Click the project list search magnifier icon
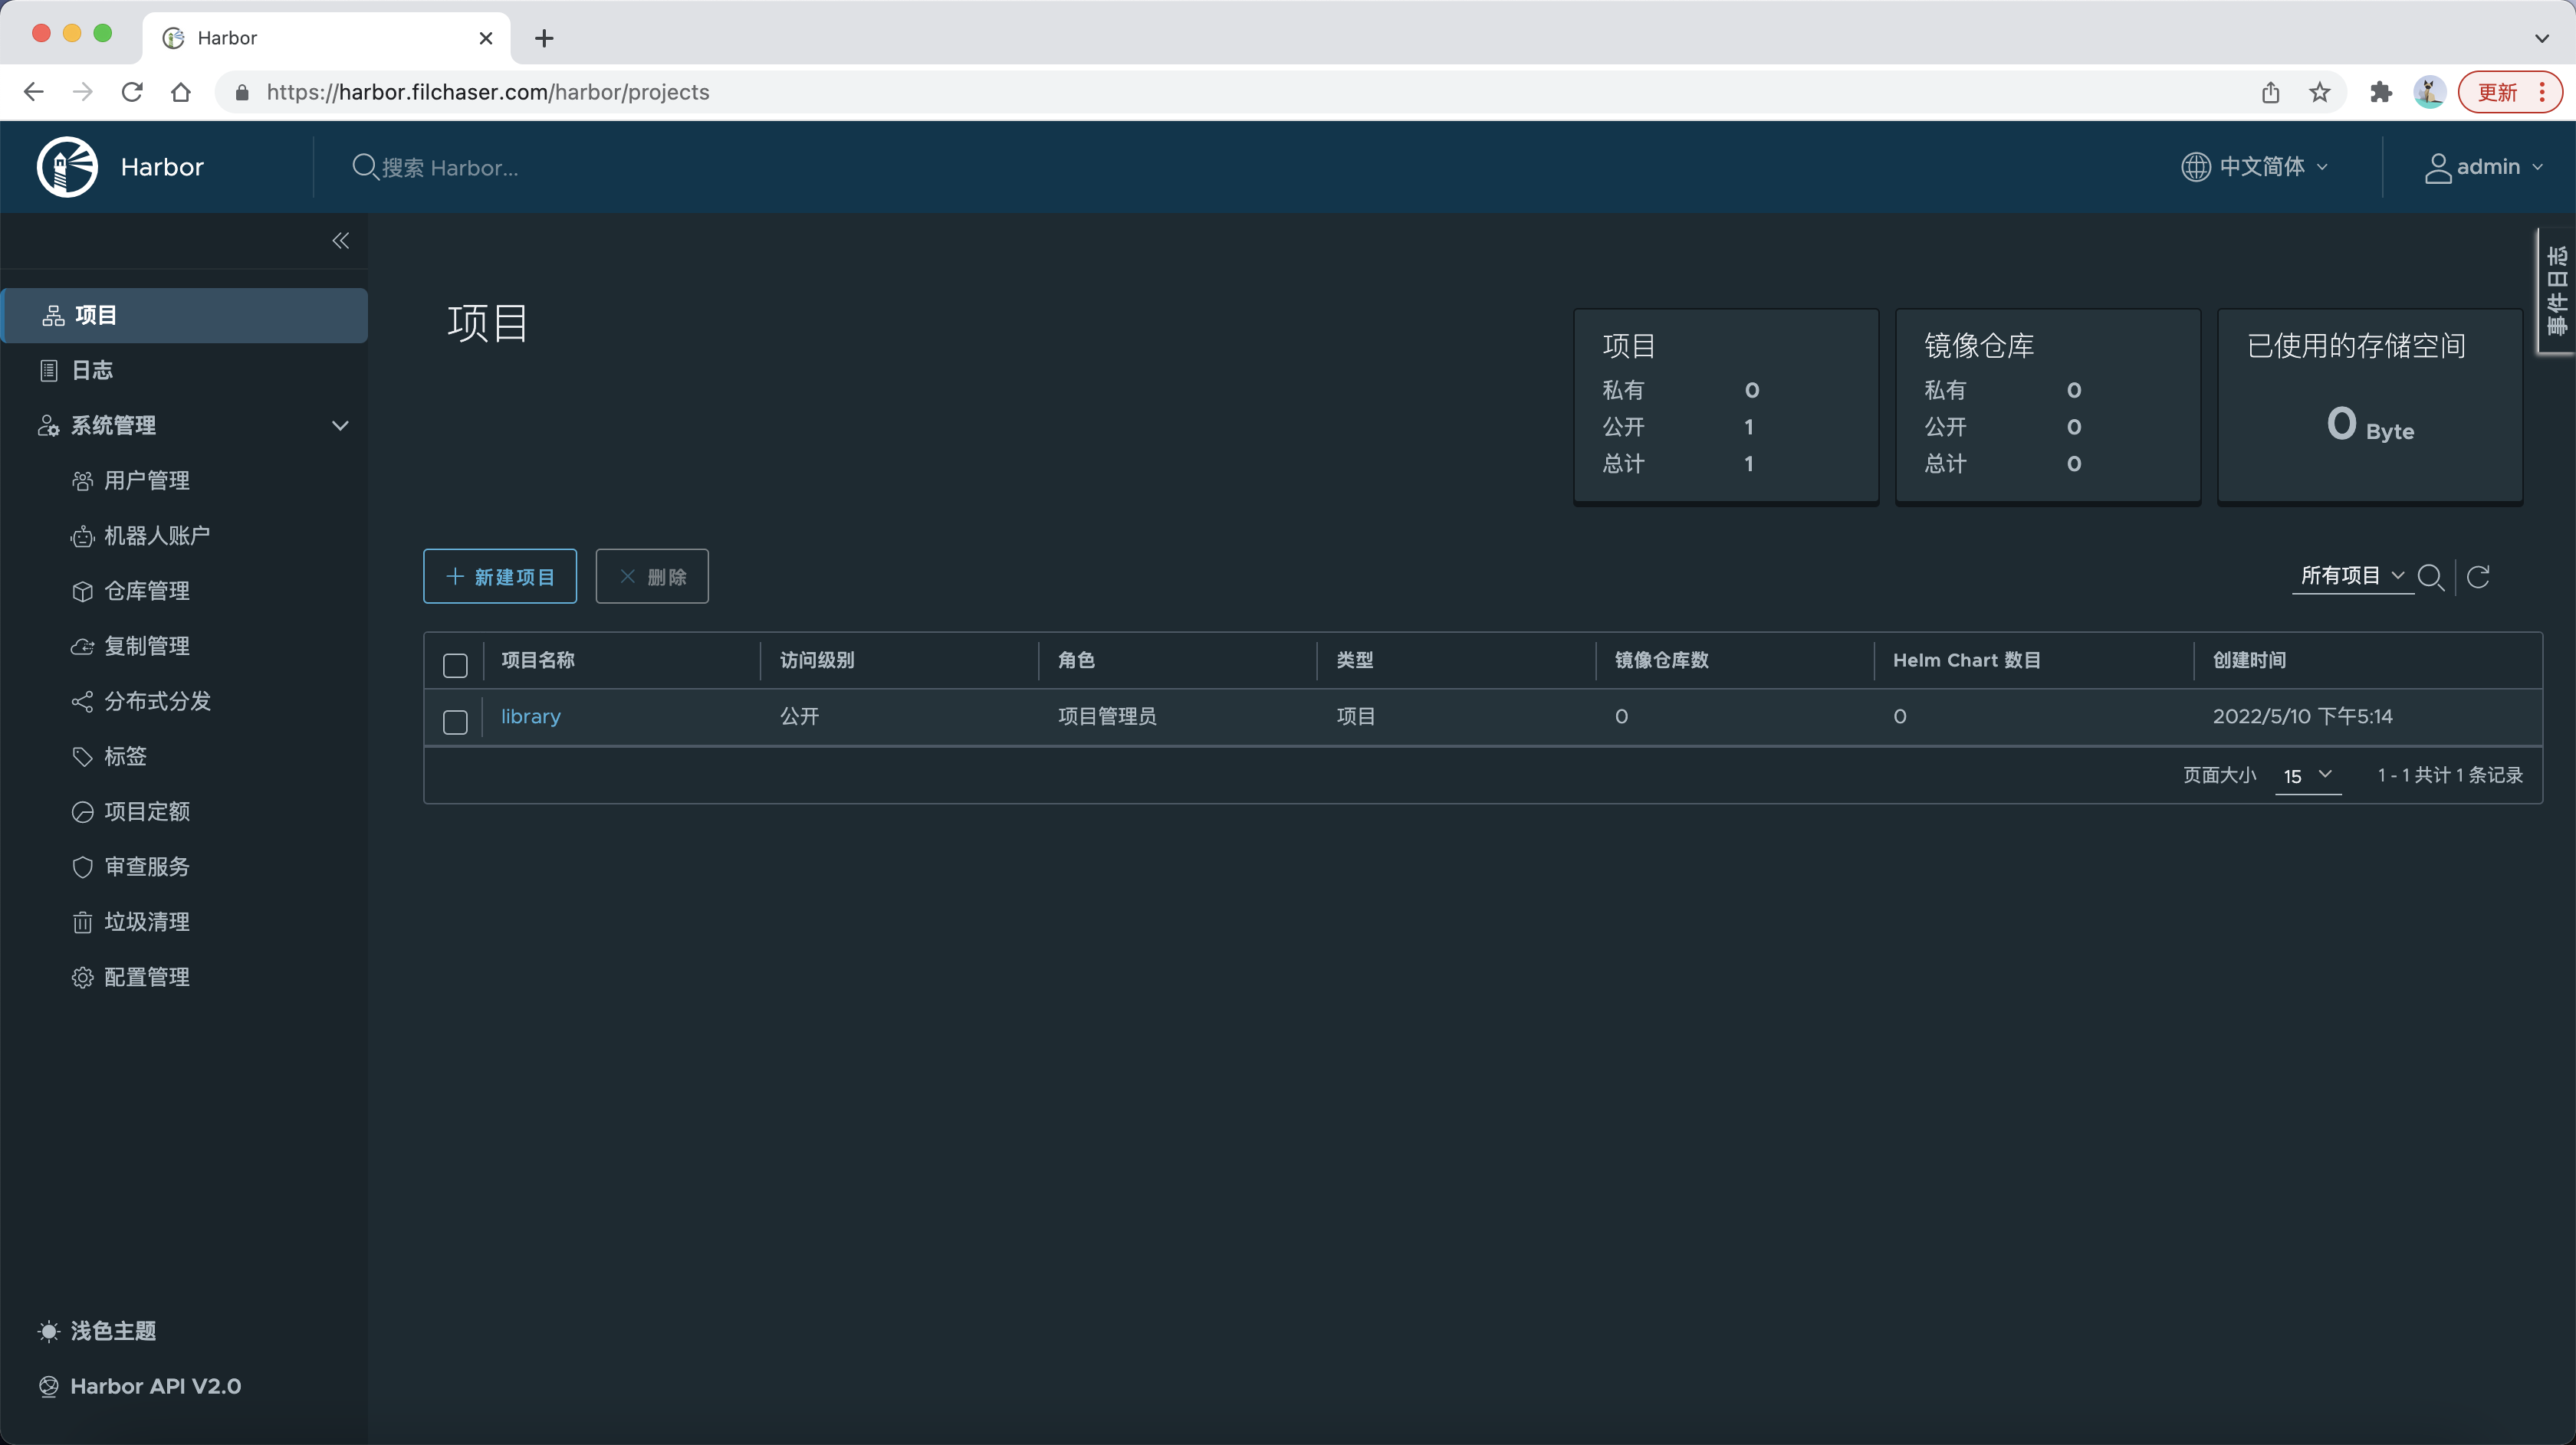The width and height of the screenshot is (2576, 1445). (2430, 577)
